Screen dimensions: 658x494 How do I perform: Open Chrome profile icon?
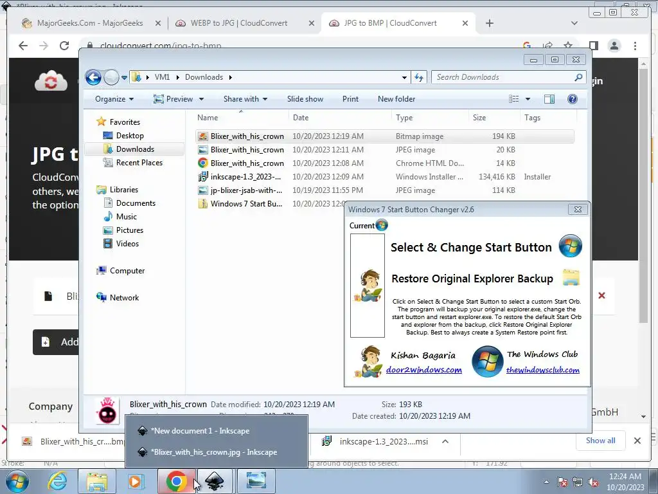pos(614,46)
